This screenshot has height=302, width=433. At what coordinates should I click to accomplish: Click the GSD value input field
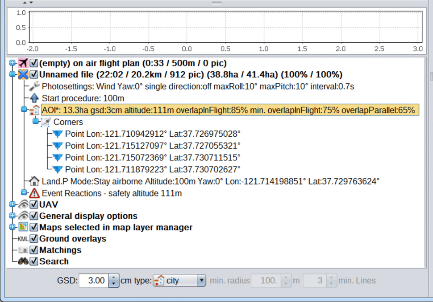click(94, 281)
